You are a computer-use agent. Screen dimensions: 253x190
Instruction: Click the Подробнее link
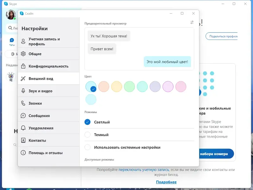(166, 182)
